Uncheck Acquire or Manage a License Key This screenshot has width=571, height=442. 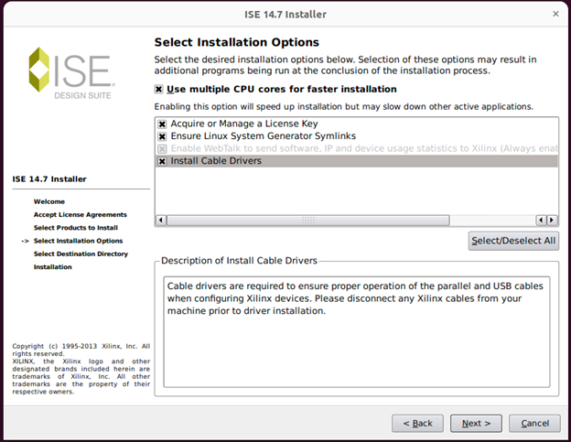tap(162, 124)
